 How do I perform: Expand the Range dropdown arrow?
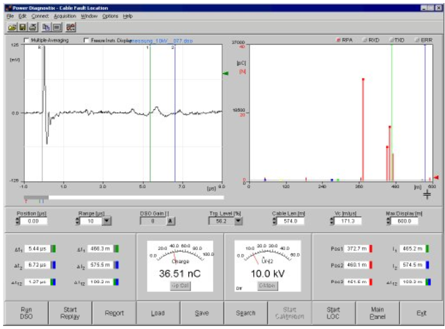[106, 221]
